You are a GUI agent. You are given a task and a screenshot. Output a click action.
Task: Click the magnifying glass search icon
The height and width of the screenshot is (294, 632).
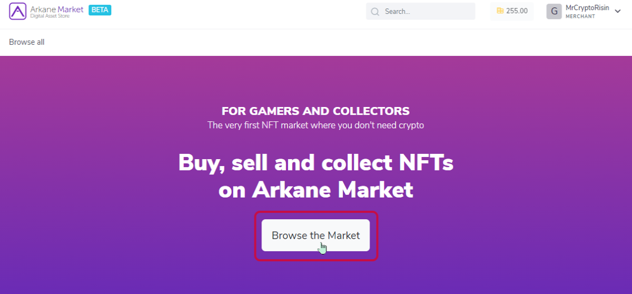375,12
